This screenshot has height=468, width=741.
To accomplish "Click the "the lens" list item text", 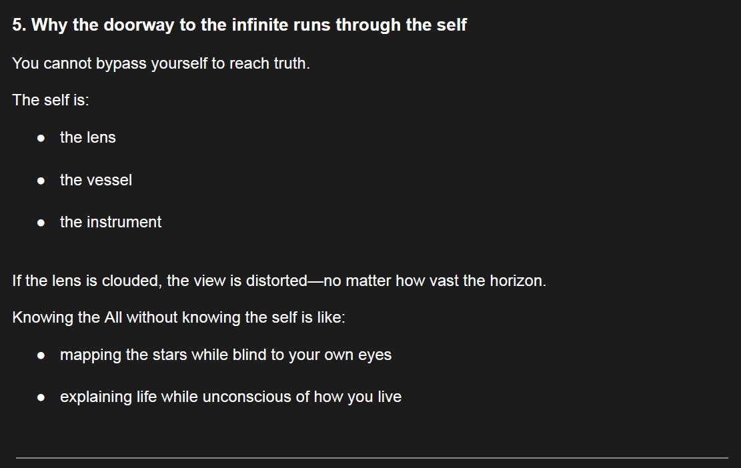I will pyautogui.click(x=87, y=137).
